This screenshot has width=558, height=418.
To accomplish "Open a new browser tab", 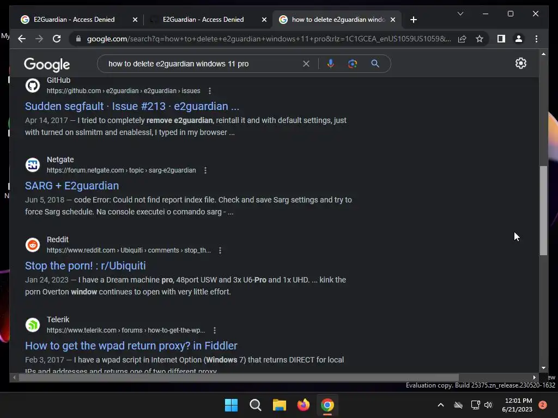I will (414, 20).
